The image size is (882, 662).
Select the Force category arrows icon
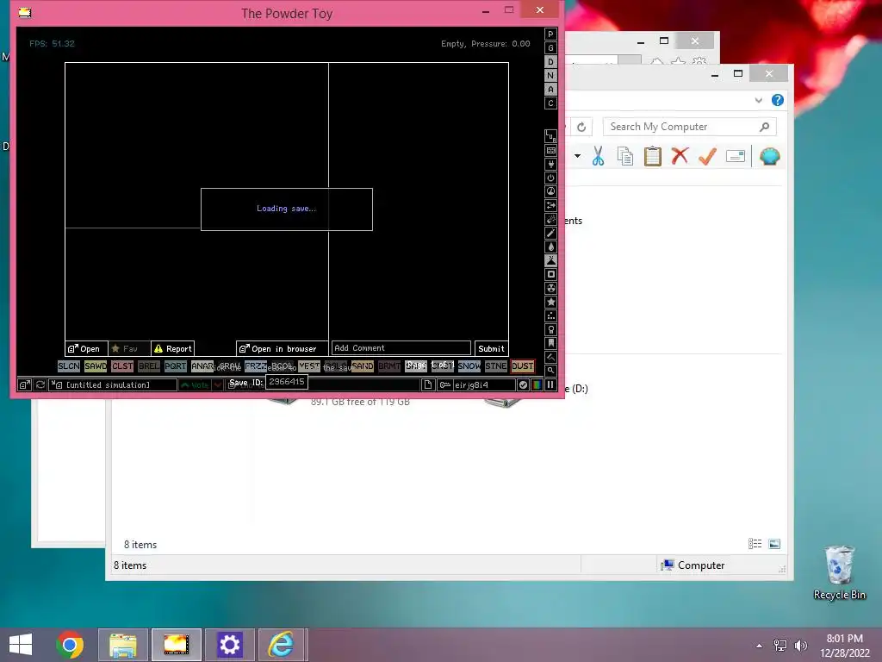click(550, 205)
